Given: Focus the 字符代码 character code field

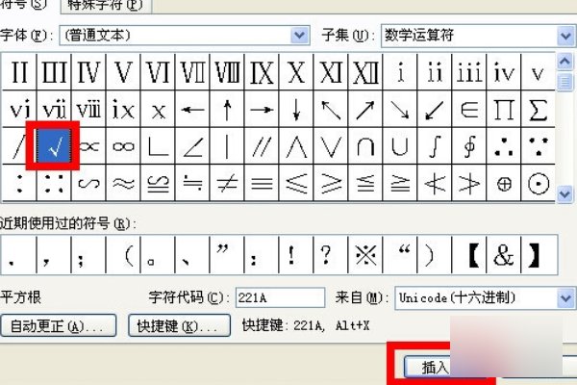Looking at the screenshot, I should coord(280,297).
